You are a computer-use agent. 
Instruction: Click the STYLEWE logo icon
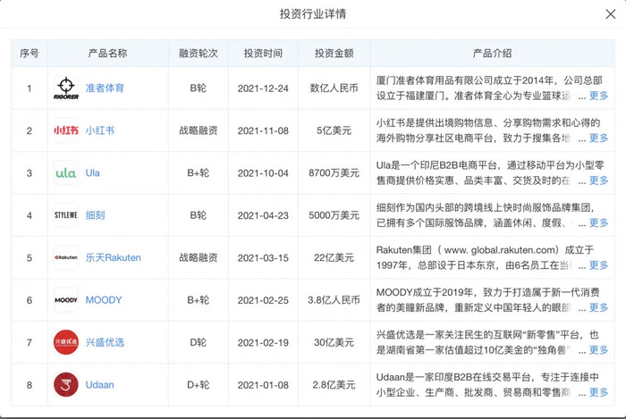pyautogui.click(x=66, y=215)
